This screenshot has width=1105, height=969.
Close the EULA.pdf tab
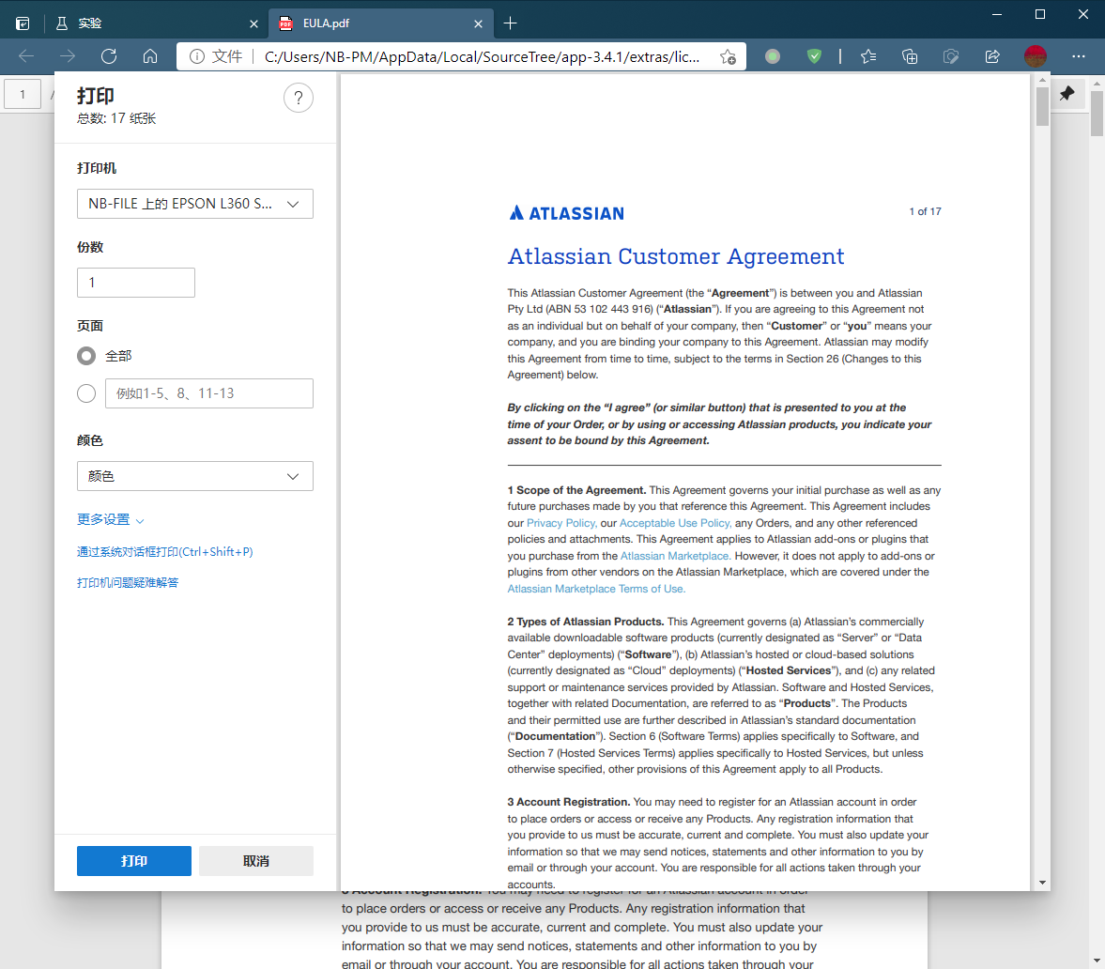(479, 24)
